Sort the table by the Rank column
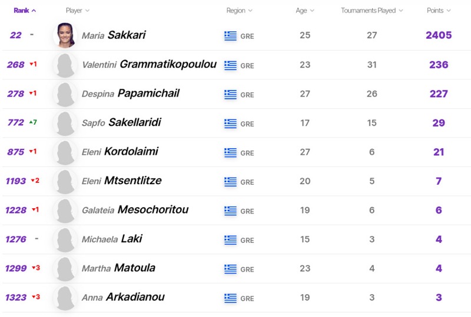The height and width of the screenshot is (317, 471). pyautogui.click(x=25, y=11)
